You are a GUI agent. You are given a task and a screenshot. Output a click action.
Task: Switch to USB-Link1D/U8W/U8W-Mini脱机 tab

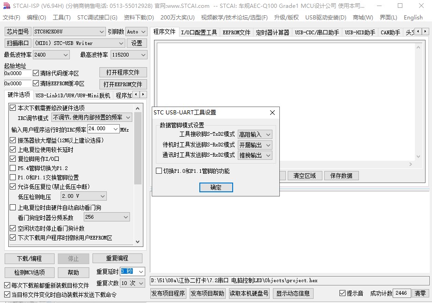pyautogui.click(x=73, y=95)
